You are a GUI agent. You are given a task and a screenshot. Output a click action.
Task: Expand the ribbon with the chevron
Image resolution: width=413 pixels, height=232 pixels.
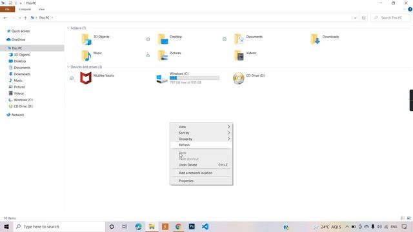point(405,9)
